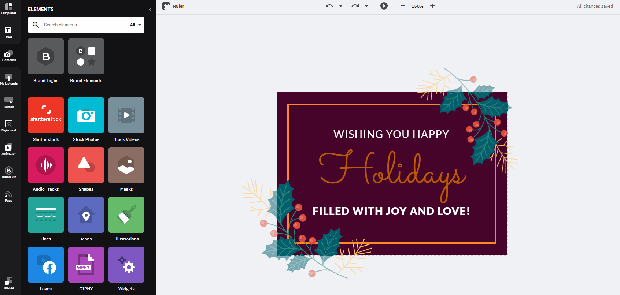Open My Uploads panel

(x=9, y=79)
